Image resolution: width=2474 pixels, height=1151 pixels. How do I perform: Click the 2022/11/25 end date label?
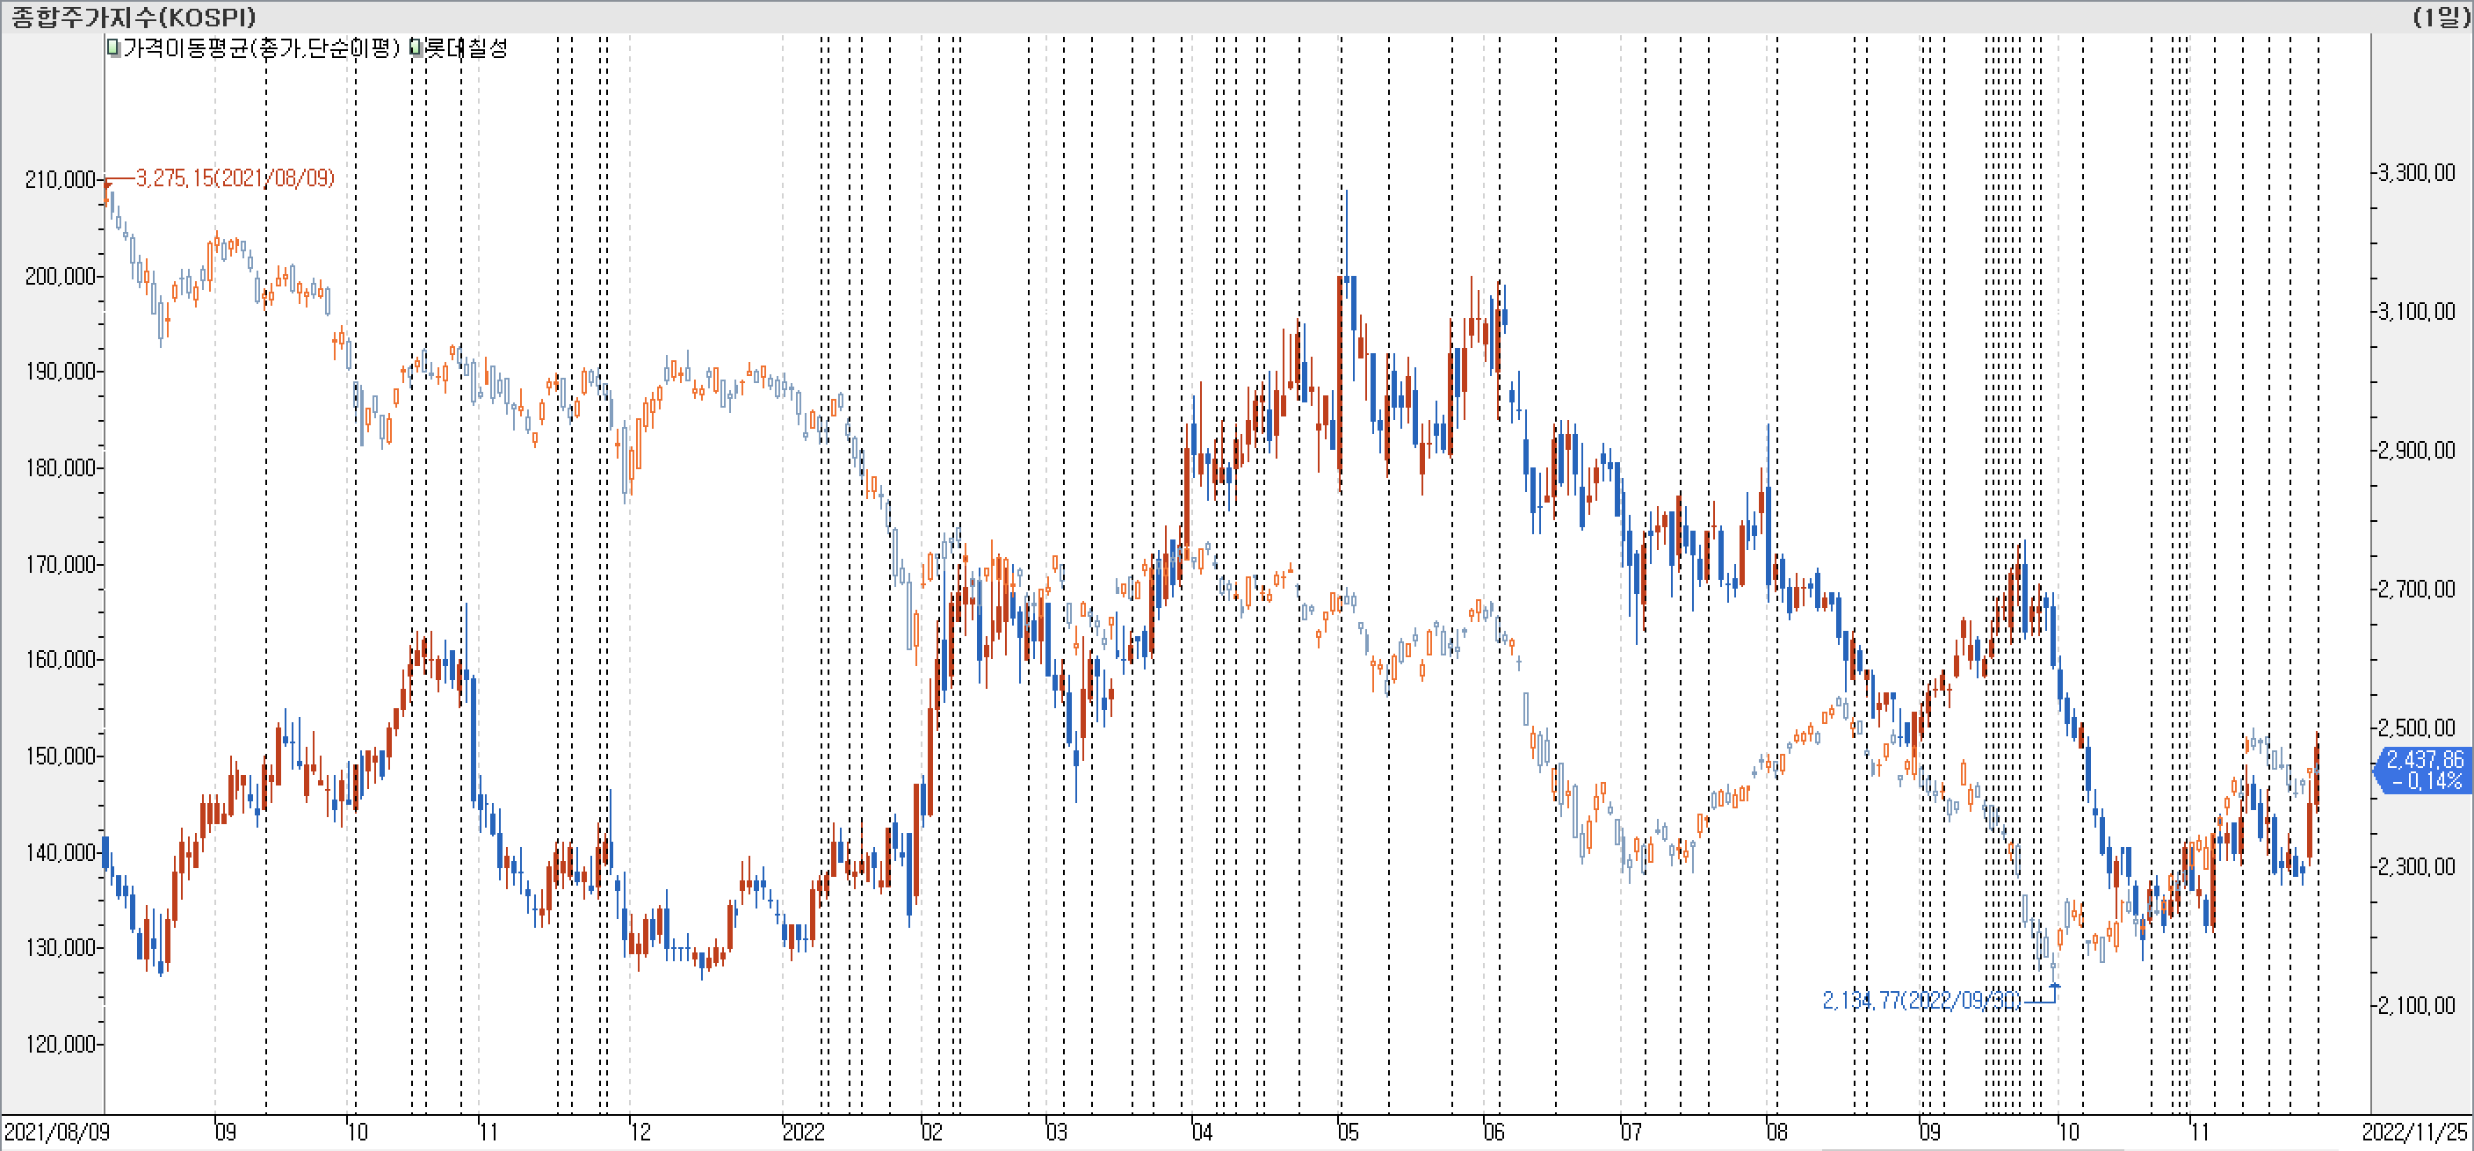pyautogui.click(x=2414, y=1132)
